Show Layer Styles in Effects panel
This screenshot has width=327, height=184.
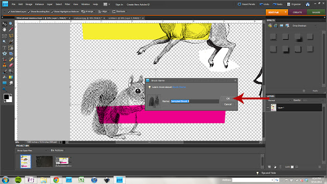[x=275, y=26]
